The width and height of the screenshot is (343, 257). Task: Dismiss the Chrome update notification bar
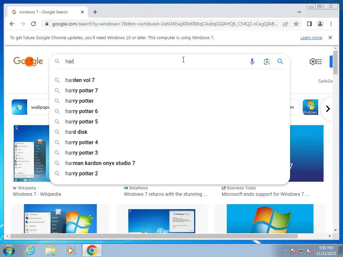pyautogui.click(x=330, y=37)
